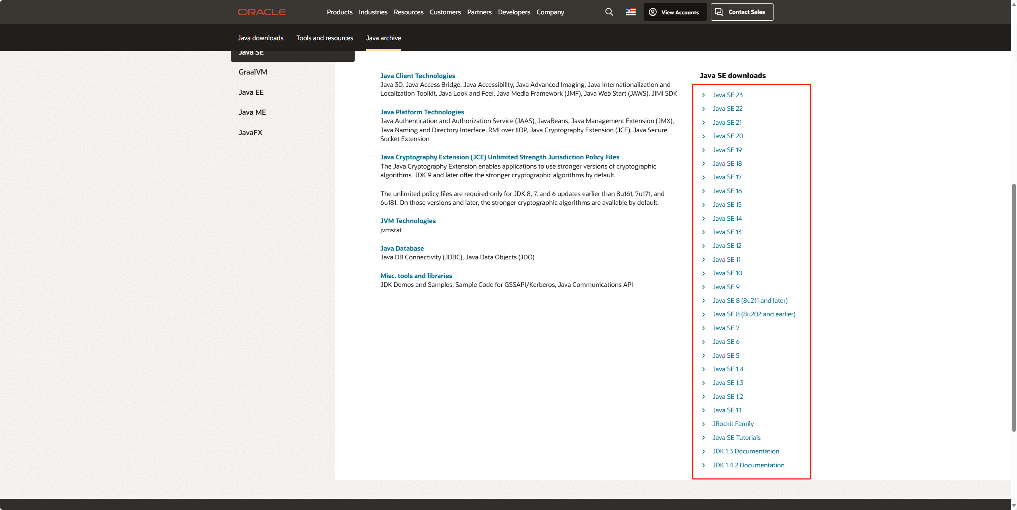Switch to Java downloads tab

point(261,38)
